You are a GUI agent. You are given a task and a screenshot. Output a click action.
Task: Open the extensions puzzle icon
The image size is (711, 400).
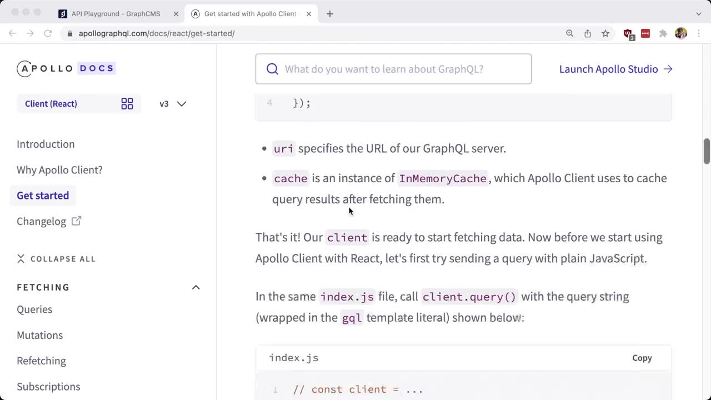[x=663, y=33]
